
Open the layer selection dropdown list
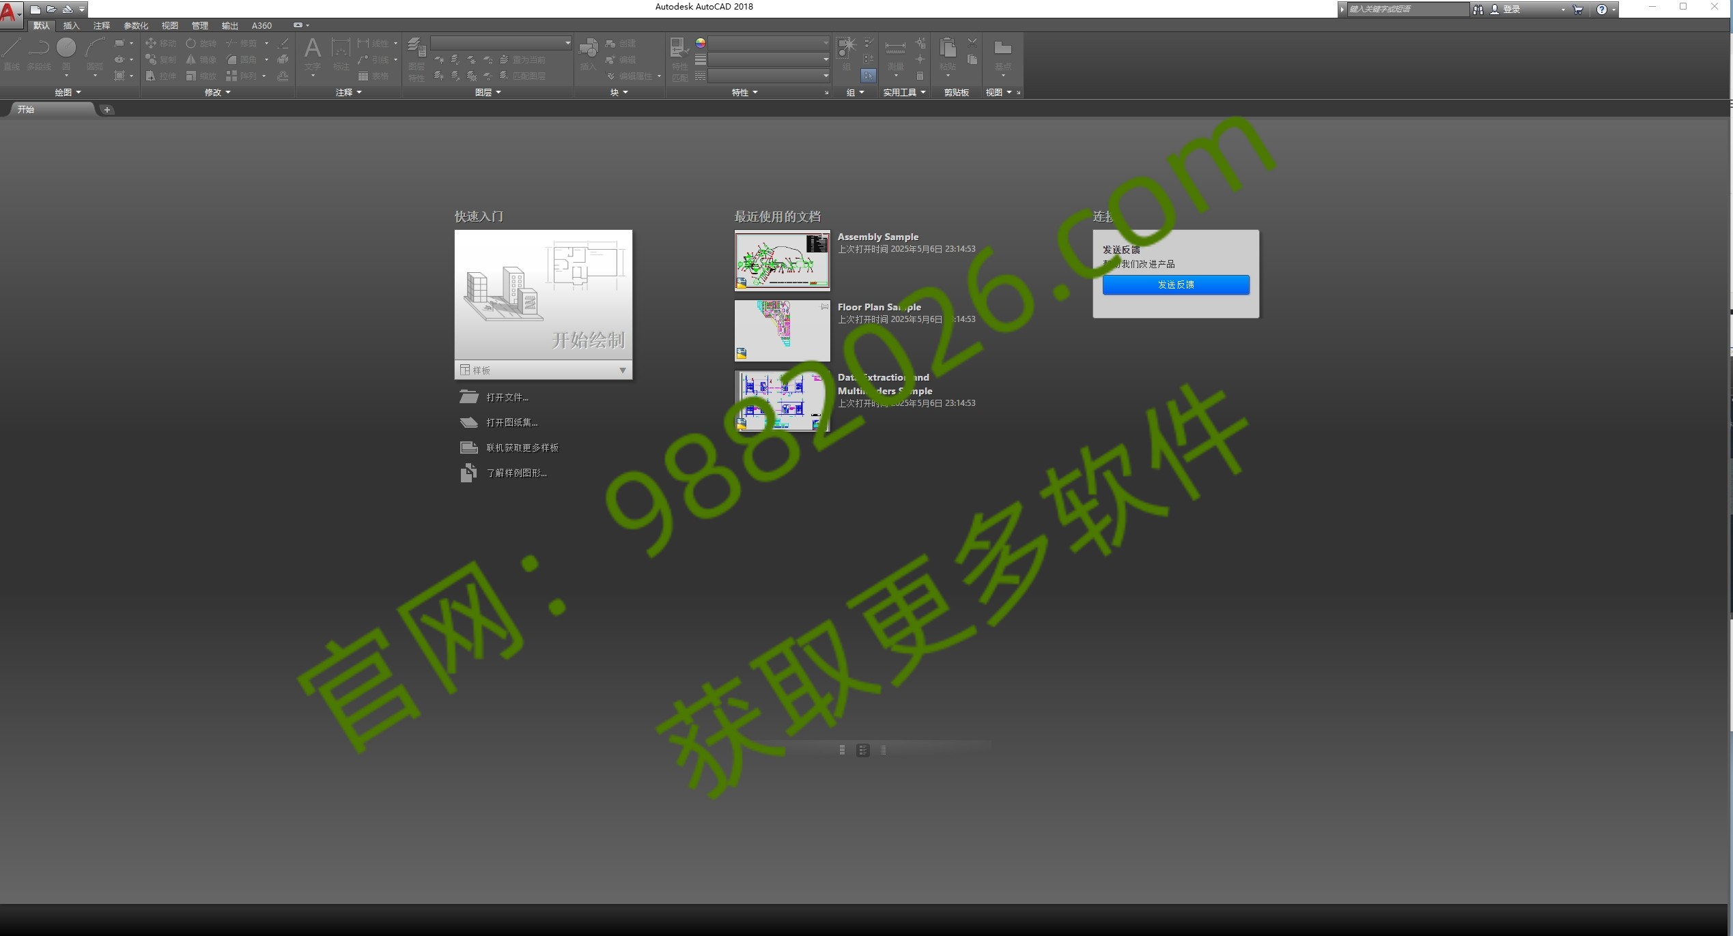coord(565,43)
